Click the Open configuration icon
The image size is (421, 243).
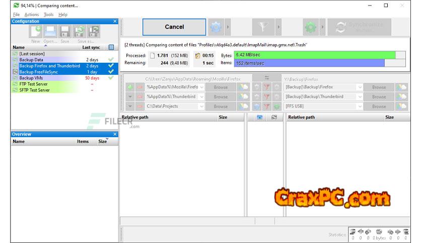pos(50,32)
